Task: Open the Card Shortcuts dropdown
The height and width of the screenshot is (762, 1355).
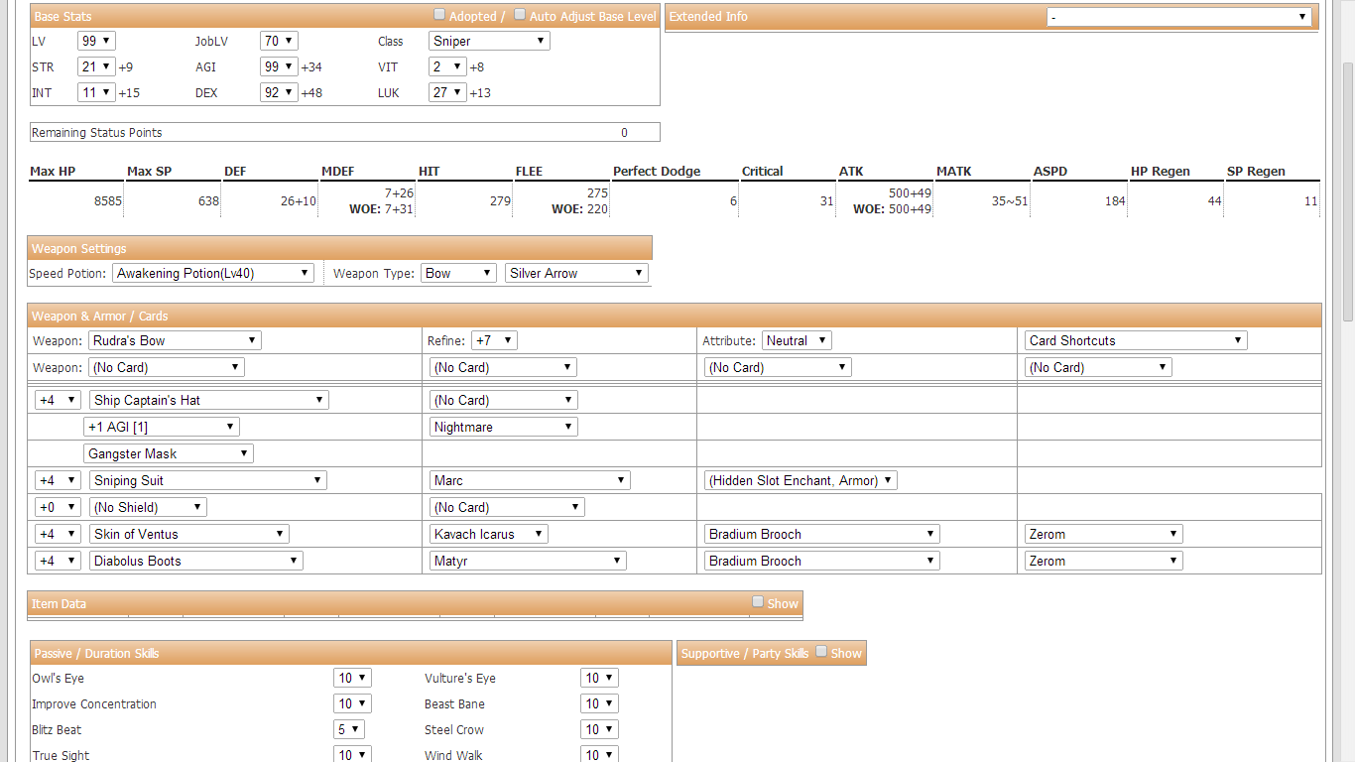Action: (x=1135, y=339)
